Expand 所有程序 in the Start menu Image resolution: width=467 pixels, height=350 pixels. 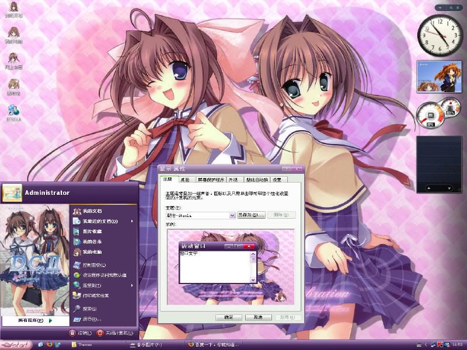tap(35, 320)
